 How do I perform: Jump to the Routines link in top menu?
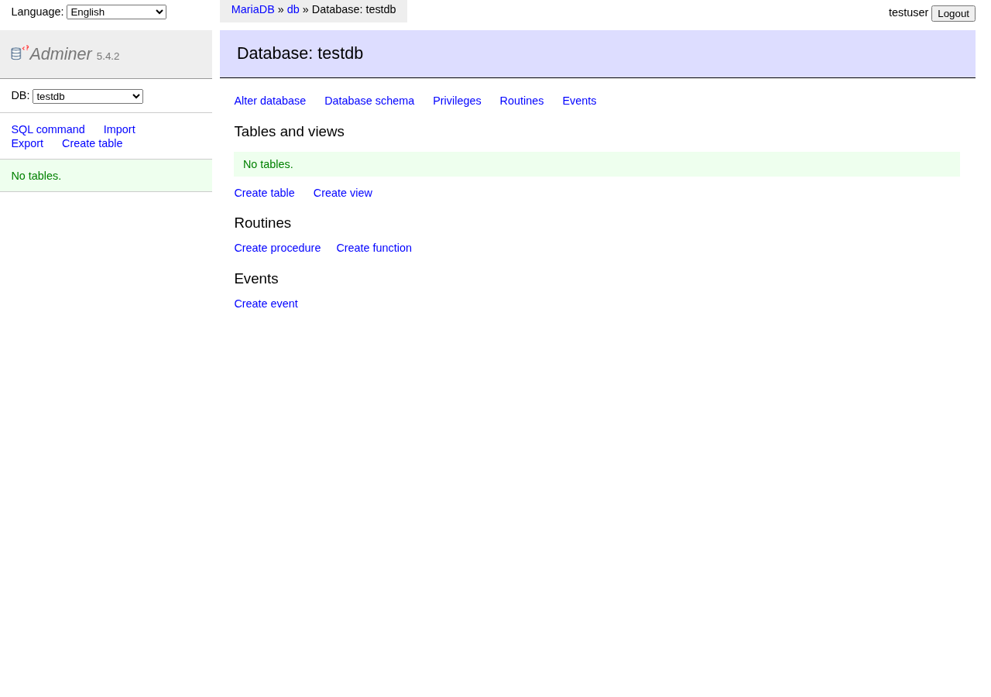pos(522,101)
